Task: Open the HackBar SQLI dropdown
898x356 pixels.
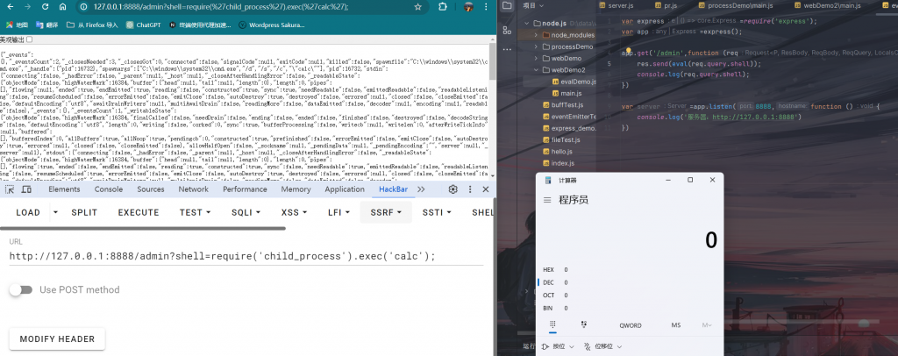Action: [246, 212]
